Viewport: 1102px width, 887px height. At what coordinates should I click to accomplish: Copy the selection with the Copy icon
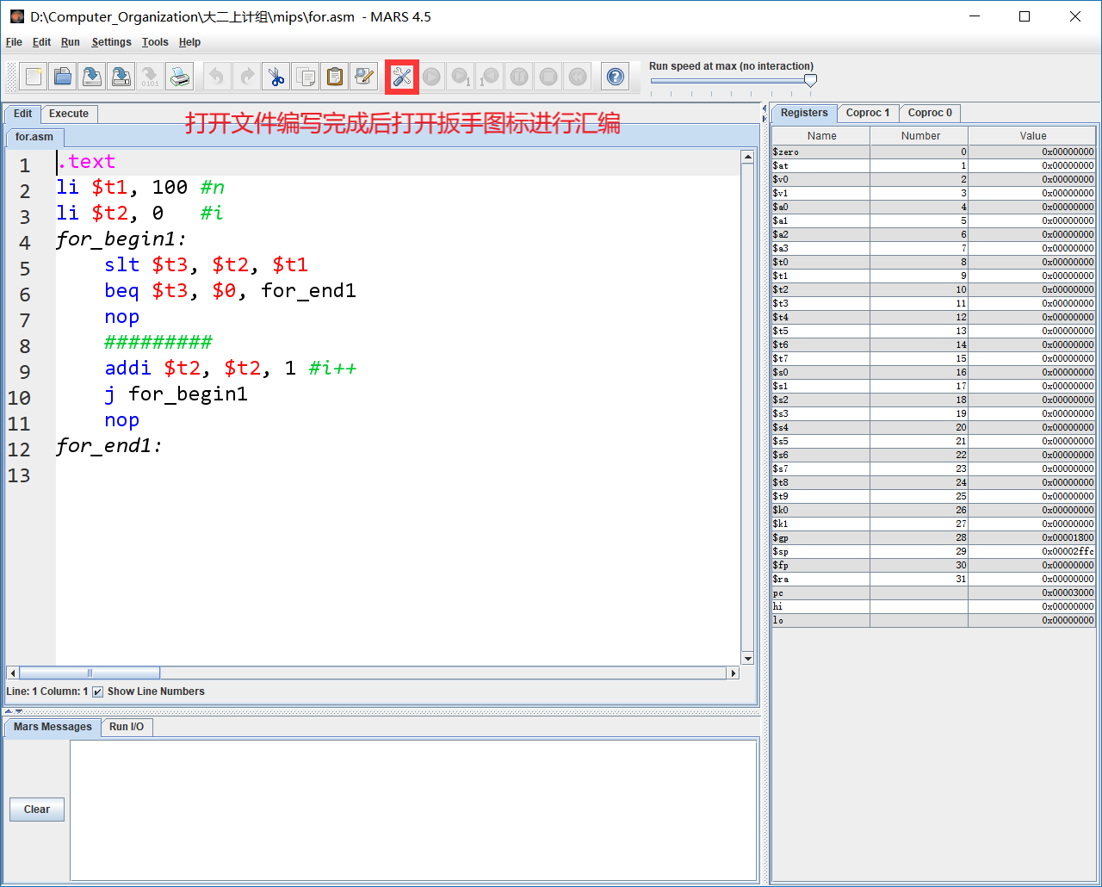[306, 77]
